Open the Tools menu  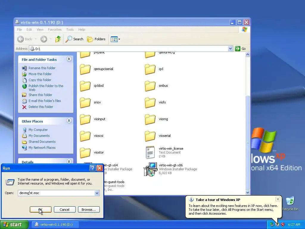(70, 30)
